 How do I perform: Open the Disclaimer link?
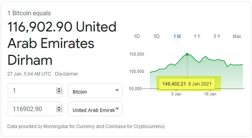[x=66, y=74]
